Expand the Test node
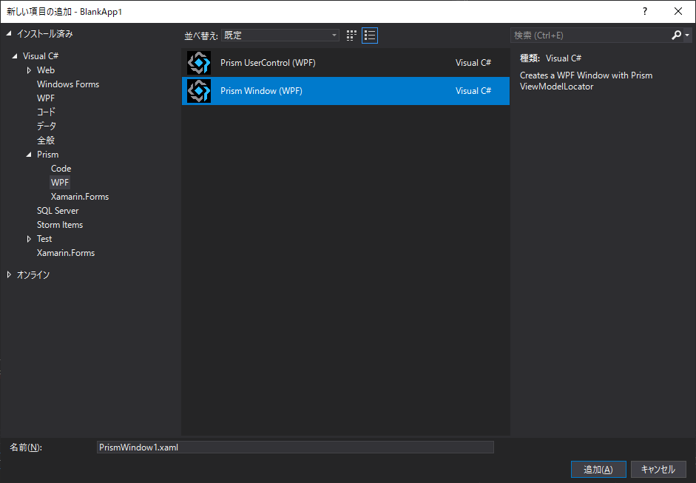The width and height of the screenshot is (696, 483). click(x=29, y=239)
